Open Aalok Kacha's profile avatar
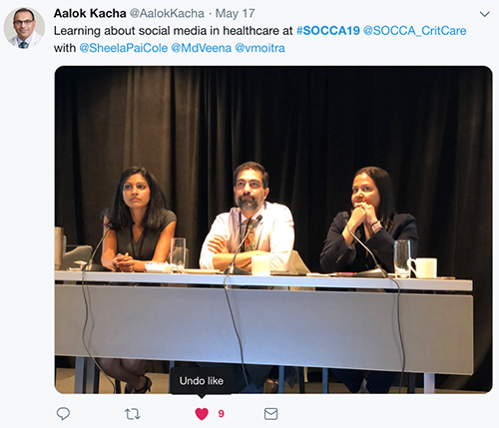 click(24, 28)
